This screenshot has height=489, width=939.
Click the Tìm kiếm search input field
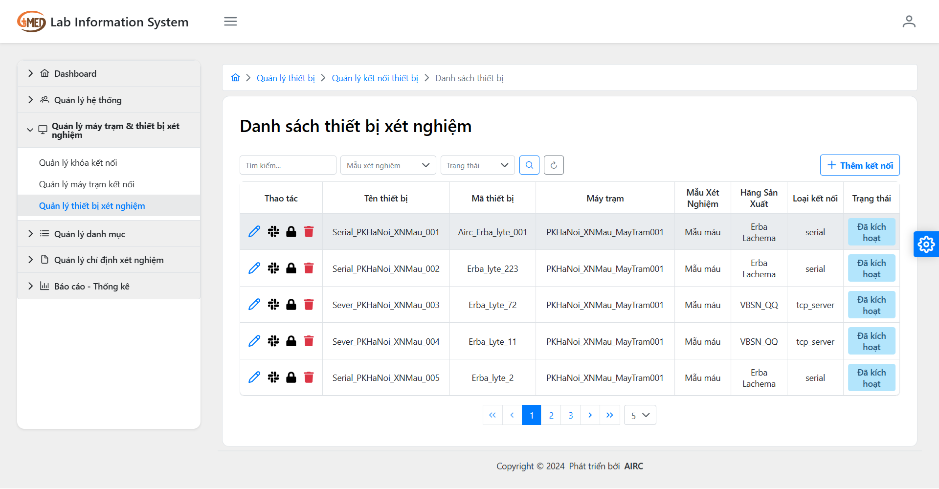(288, 165)
